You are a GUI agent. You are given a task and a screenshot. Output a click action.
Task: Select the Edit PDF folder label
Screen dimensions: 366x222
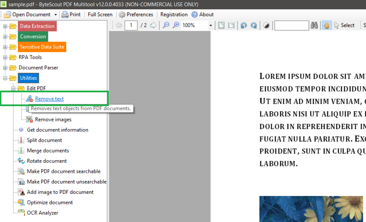(36, 88)
